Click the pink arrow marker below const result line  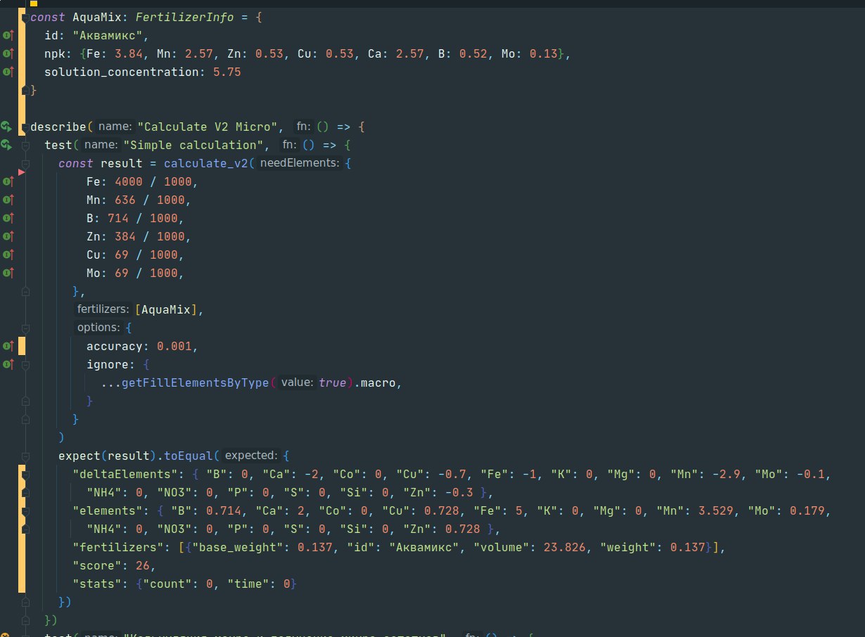pos(21,172)
